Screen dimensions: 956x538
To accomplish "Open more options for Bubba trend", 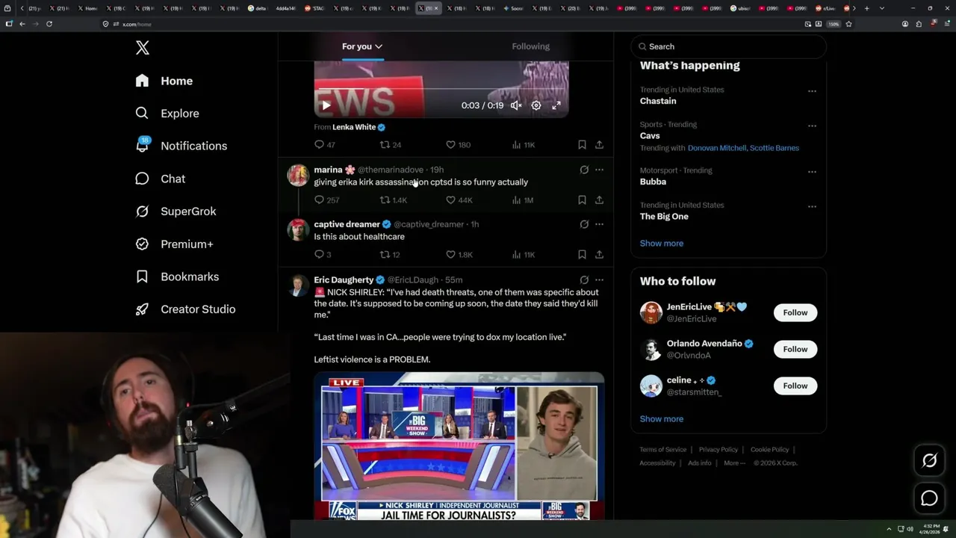I will (812, 172).
